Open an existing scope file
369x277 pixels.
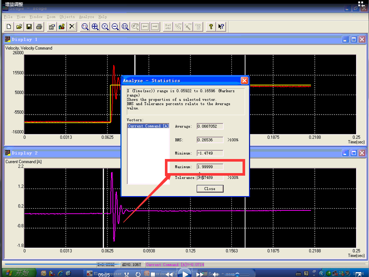click(x=19, y=26)
